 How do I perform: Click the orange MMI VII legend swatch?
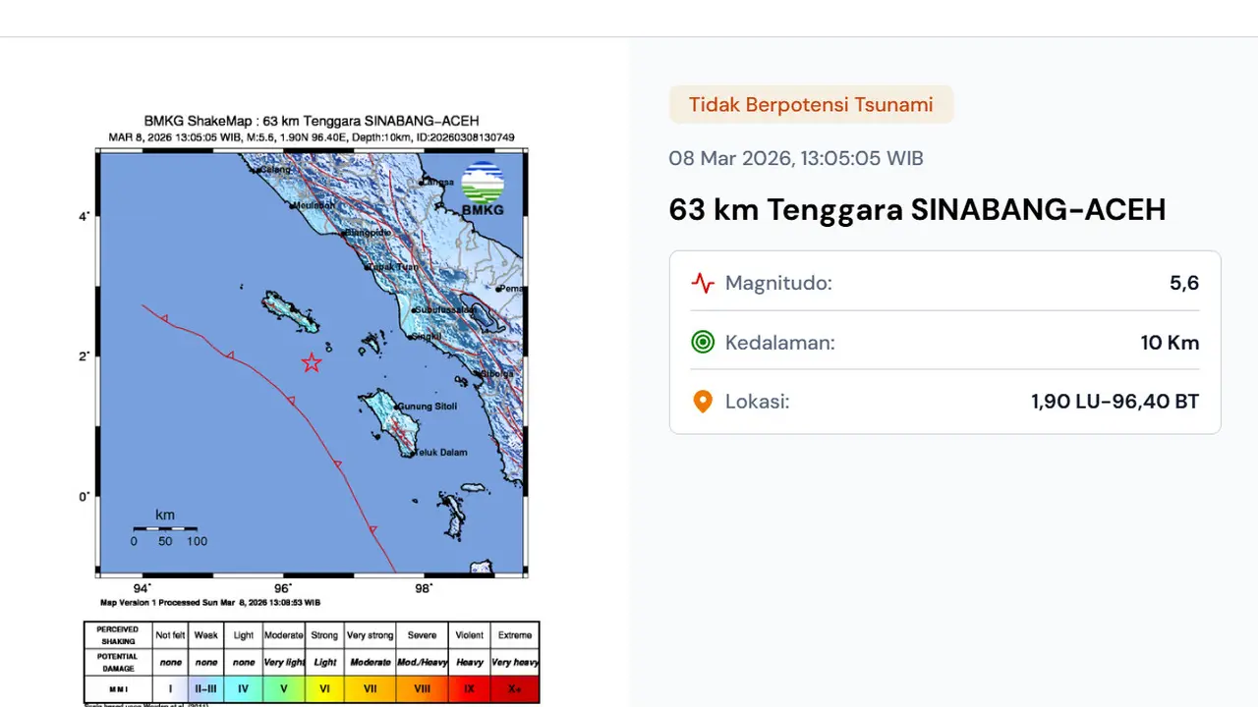370,689
